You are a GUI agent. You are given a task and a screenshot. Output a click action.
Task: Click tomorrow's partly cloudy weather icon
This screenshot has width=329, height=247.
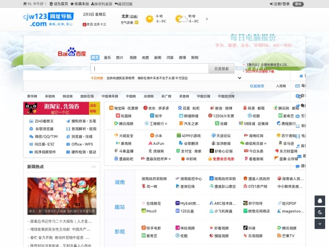[x=181, y=19]
